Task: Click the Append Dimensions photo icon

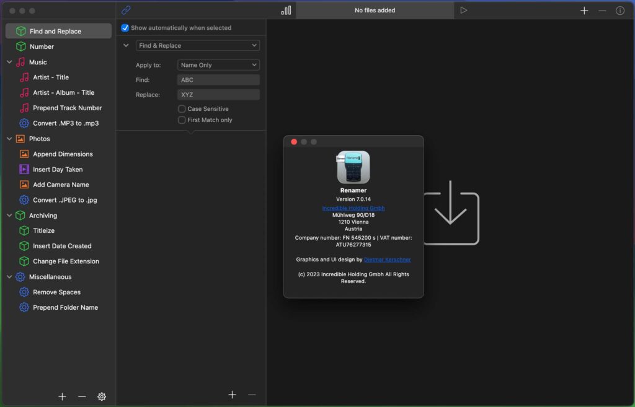Action: coord(24,154)
